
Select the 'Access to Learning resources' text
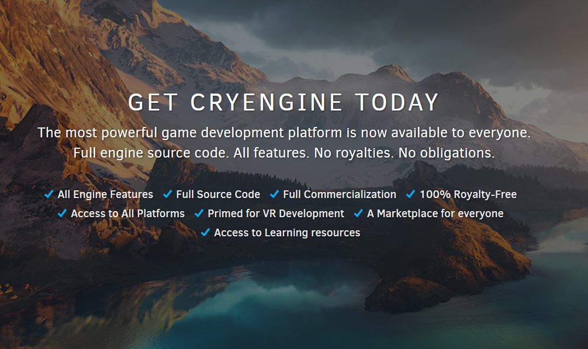click(x=287, y=233)
